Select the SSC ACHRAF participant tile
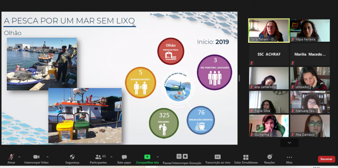 tap(269, 54)
